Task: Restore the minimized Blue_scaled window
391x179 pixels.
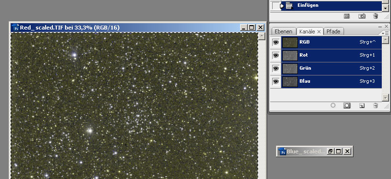Action: click(330, 151)
